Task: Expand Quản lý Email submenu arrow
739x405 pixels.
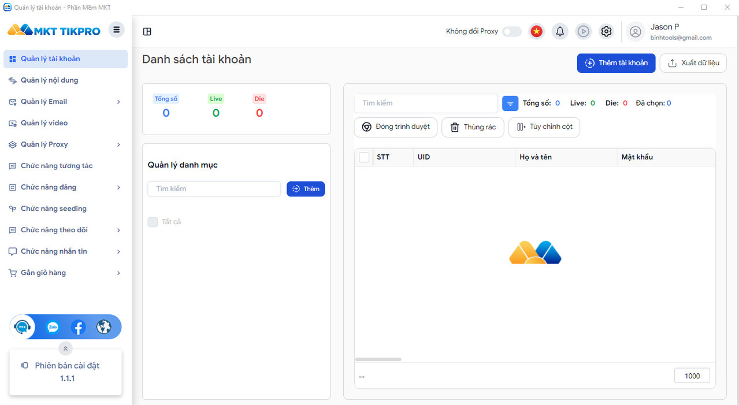Action: pos(118,102)
